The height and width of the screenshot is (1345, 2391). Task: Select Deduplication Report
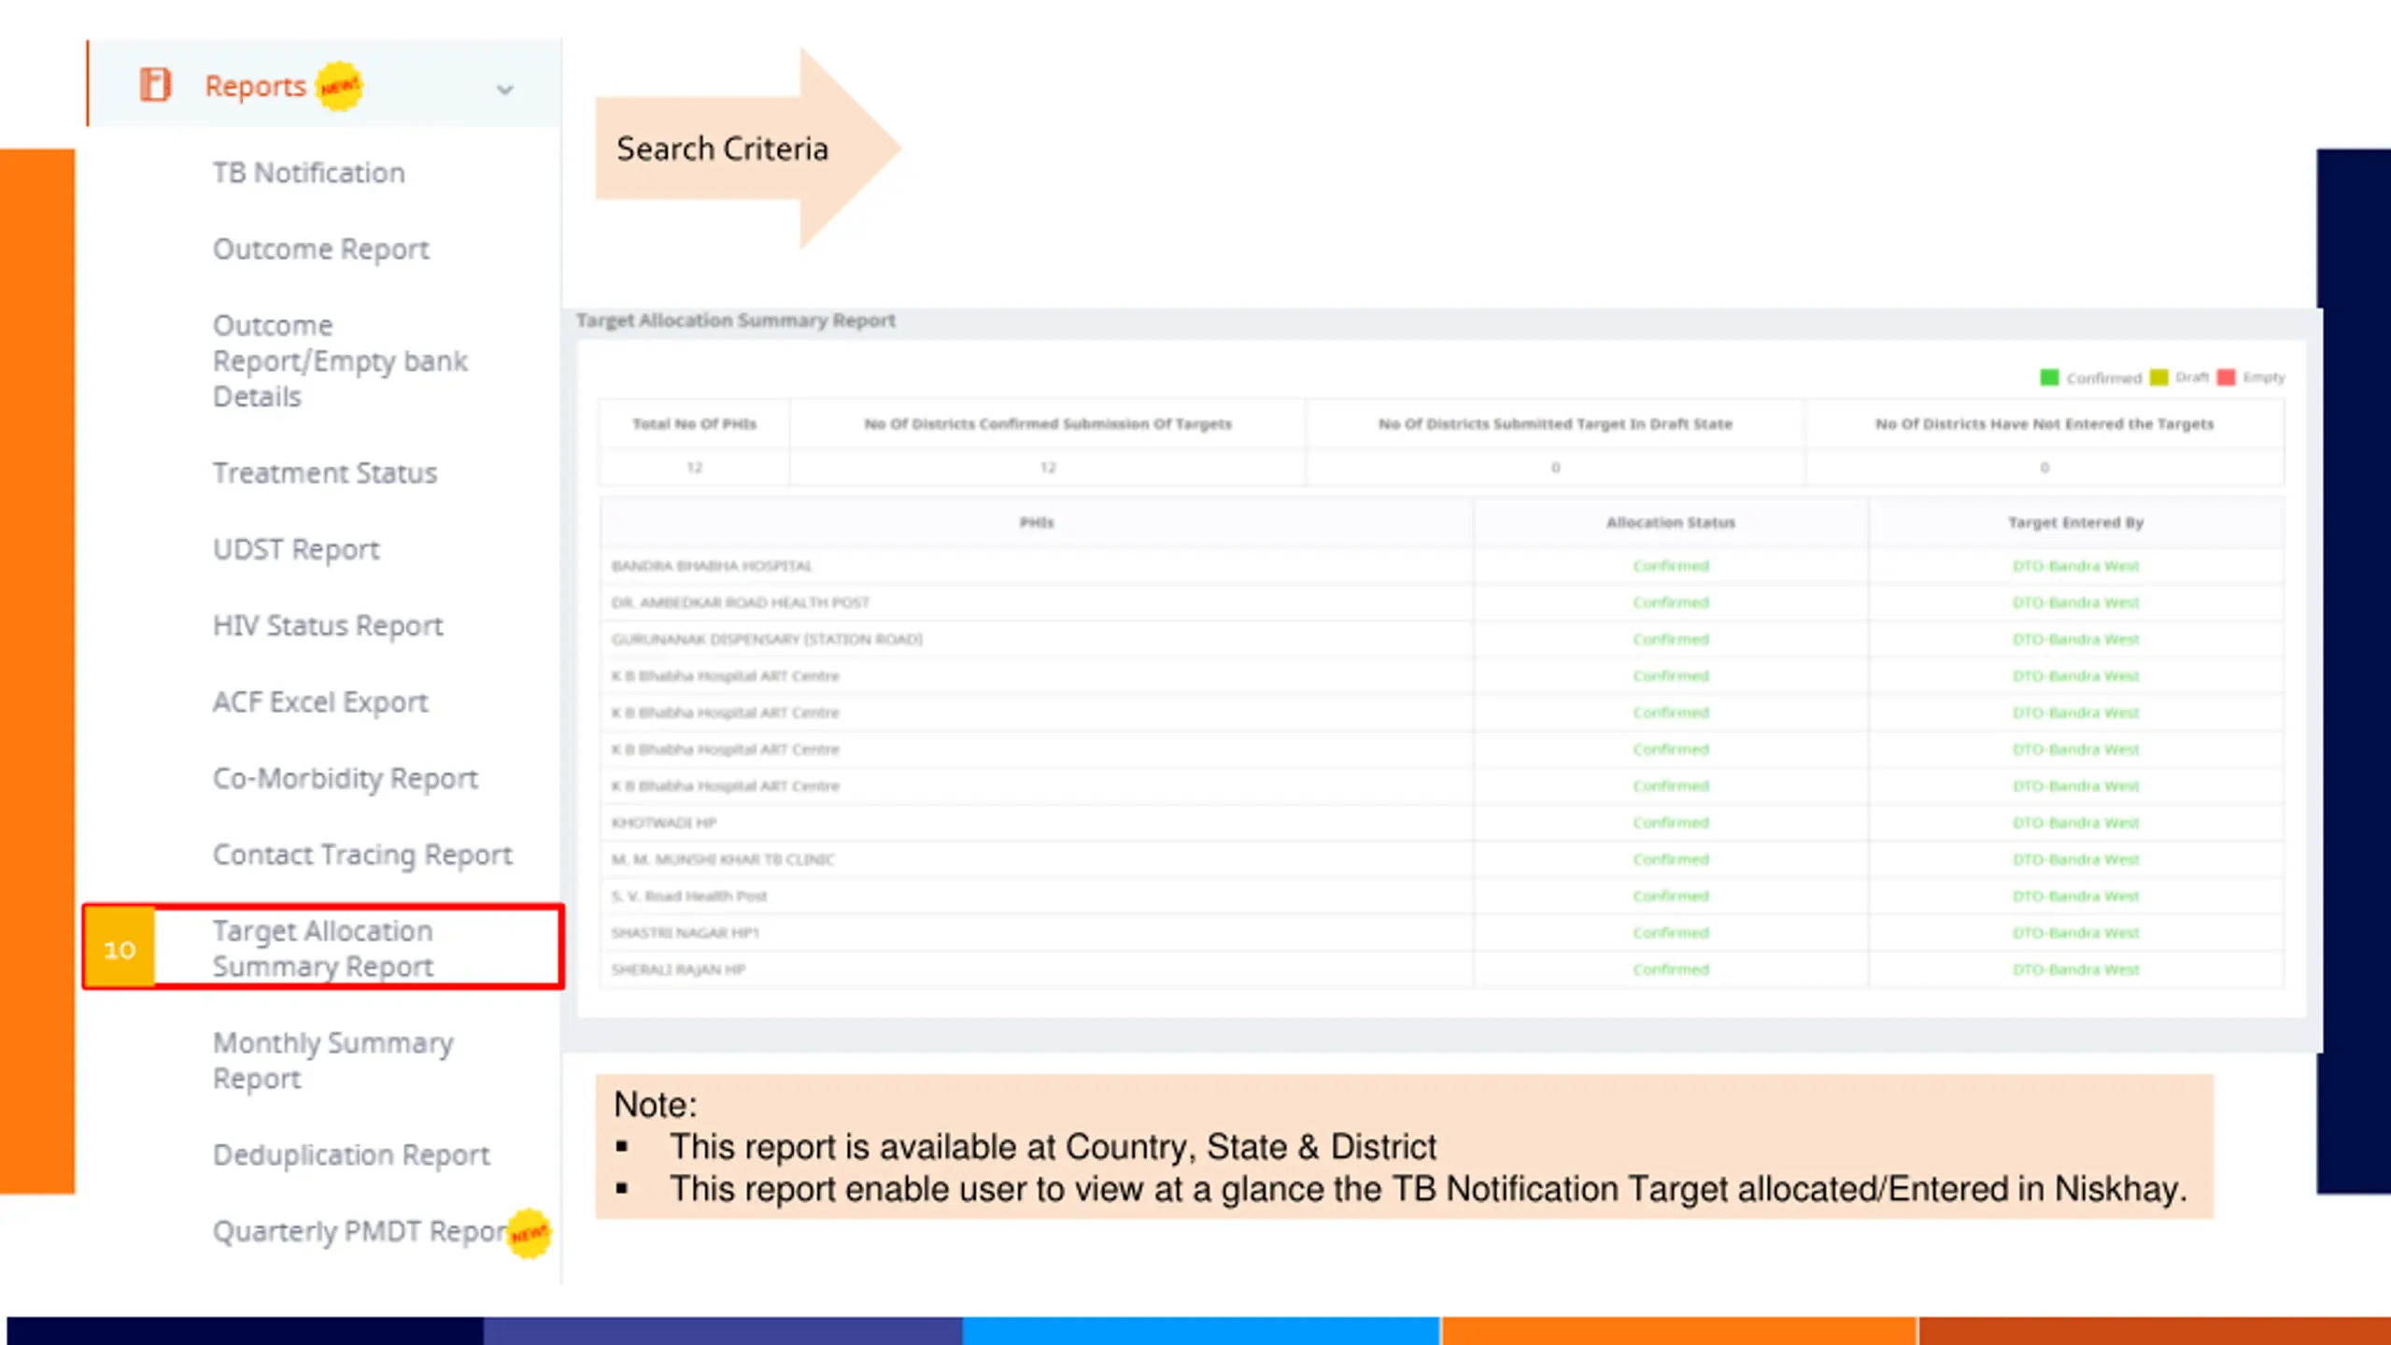tap(351, 1155)
